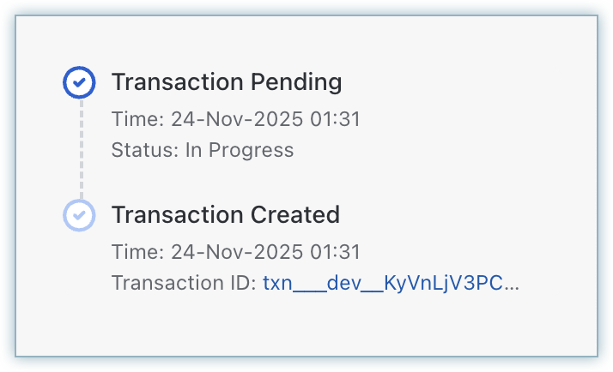
Task: Click the "txn" prefix of the ID link
Action: pyautogui.click(x=277, y=283)
